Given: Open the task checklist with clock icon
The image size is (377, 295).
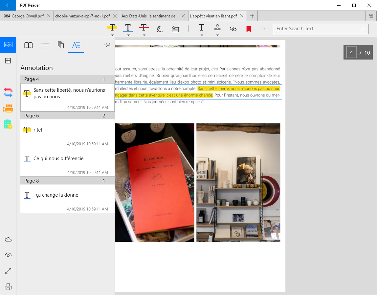Looking at the screenshot, I should tap(8, 124).
